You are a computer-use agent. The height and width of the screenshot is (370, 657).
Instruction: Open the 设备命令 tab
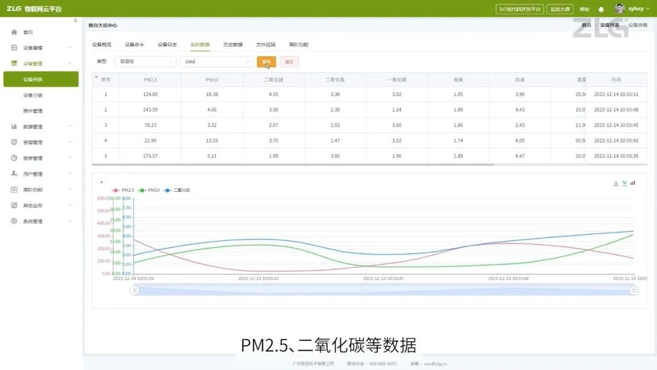pyautogui.click(x=134, y=44)
